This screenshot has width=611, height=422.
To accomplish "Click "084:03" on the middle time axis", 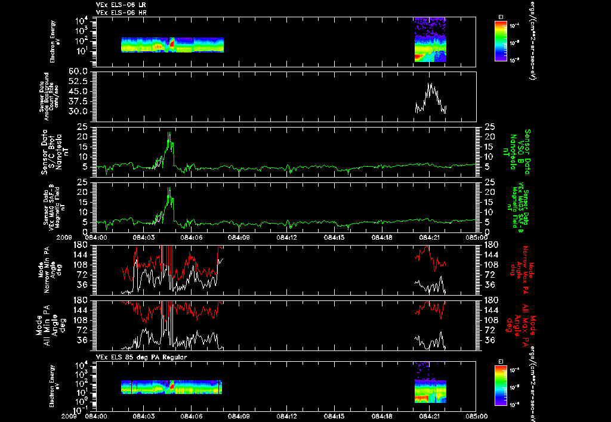I will (144, 237).
